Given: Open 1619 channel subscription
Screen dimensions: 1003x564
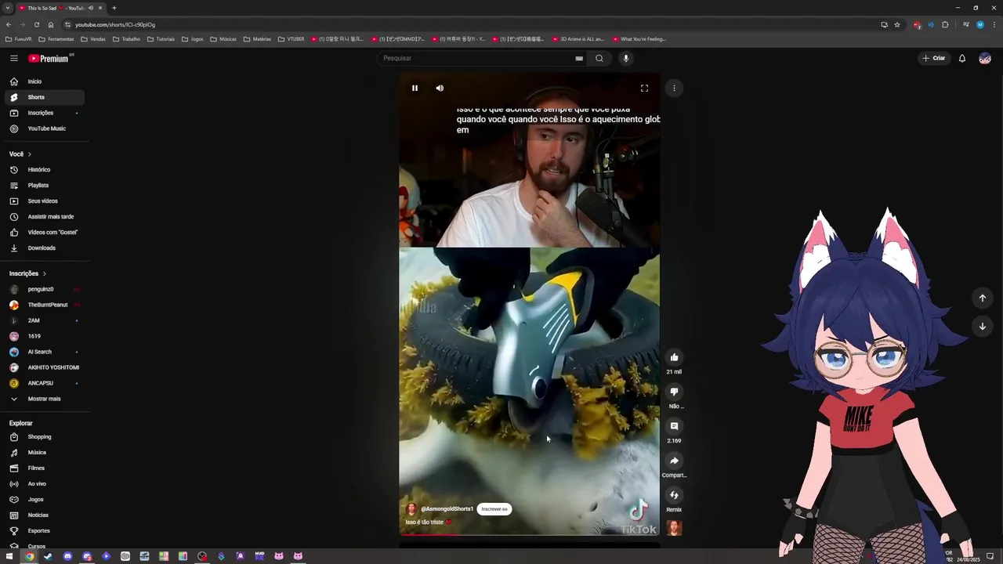Looking at the screenshot, I should click(44, 336).
